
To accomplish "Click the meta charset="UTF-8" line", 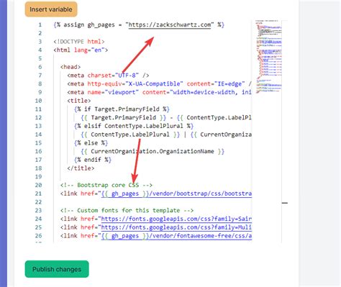I will click(x=108, y=76).
